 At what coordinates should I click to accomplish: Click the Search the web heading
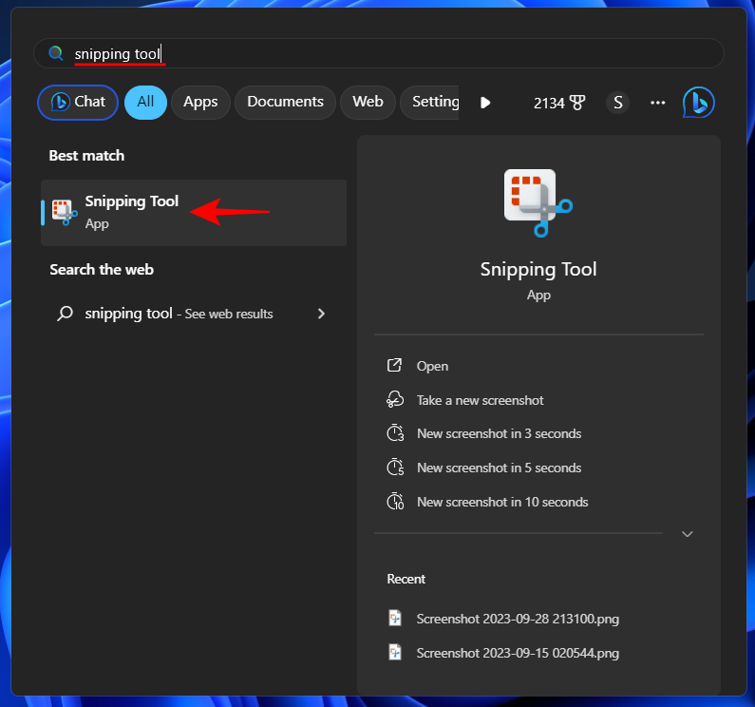pyautogui.click(x=102, y=270)
